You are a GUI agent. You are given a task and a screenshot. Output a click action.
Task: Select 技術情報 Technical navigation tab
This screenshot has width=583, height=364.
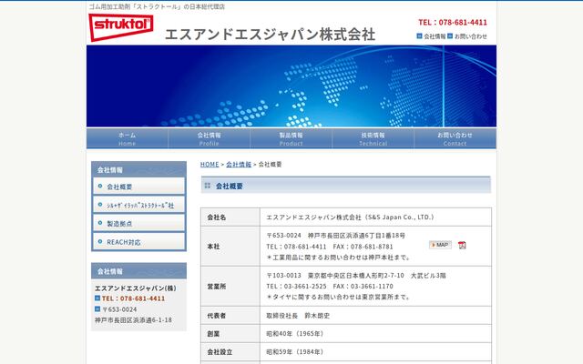pos(373,138)
